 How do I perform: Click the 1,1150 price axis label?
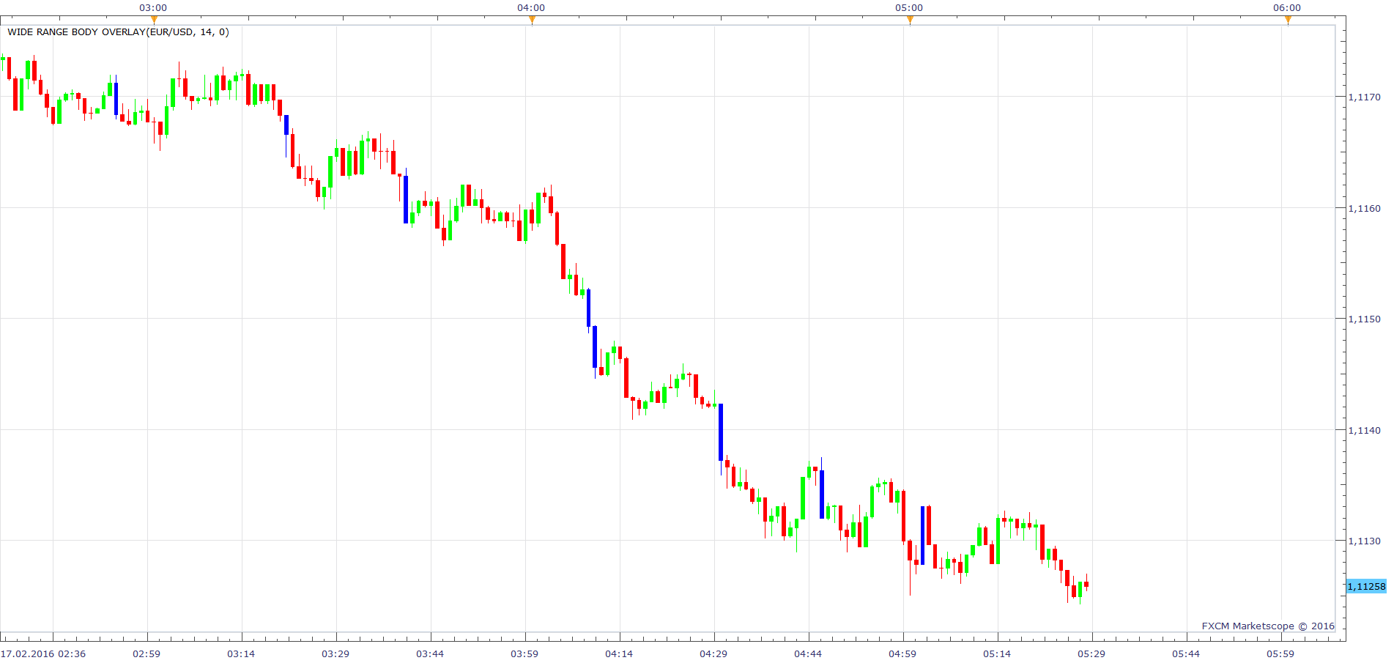[x=1364, y=319]
